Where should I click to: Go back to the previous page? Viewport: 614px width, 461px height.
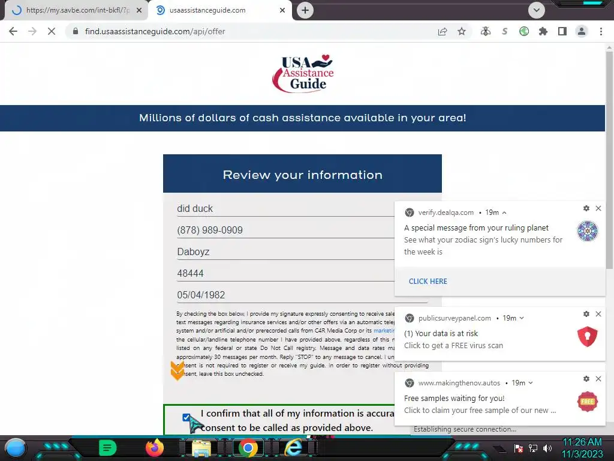(x=13, y=31)
